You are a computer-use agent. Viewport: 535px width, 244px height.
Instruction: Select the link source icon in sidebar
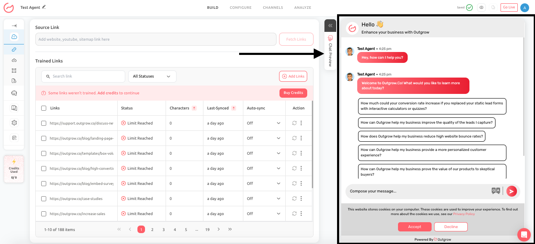point(14,49)
